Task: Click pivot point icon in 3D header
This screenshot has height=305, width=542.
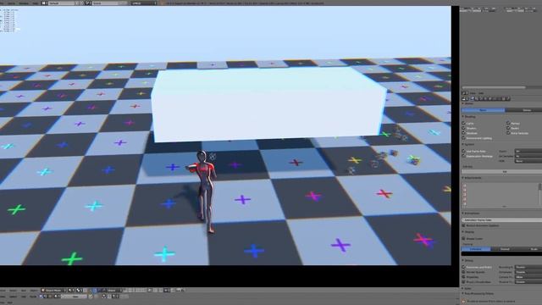Action: pos(79,291)
